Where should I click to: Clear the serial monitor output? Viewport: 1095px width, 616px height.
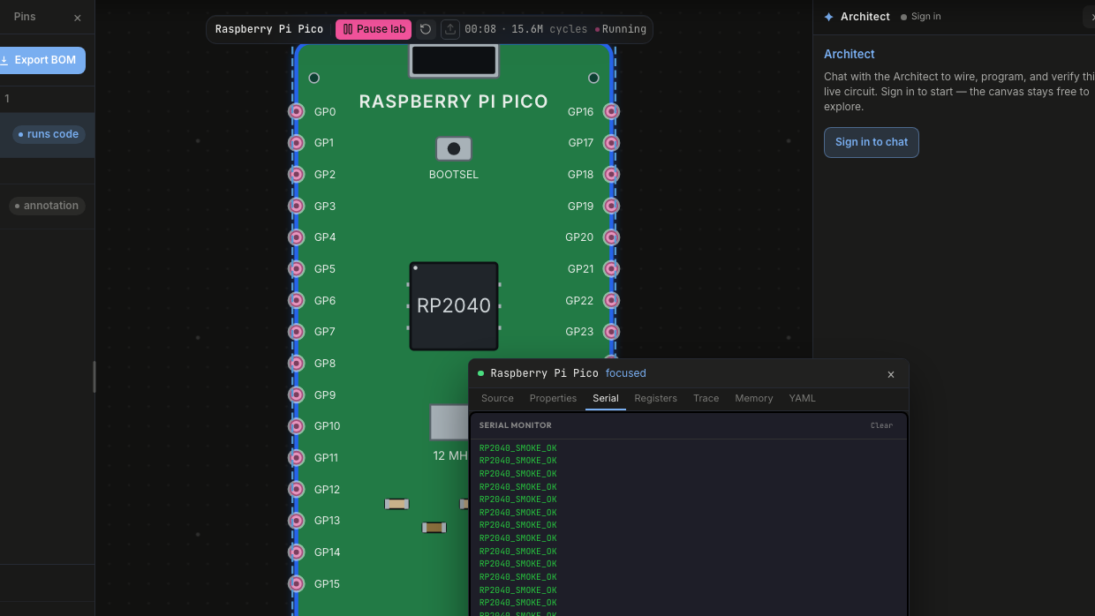[881, 425]
